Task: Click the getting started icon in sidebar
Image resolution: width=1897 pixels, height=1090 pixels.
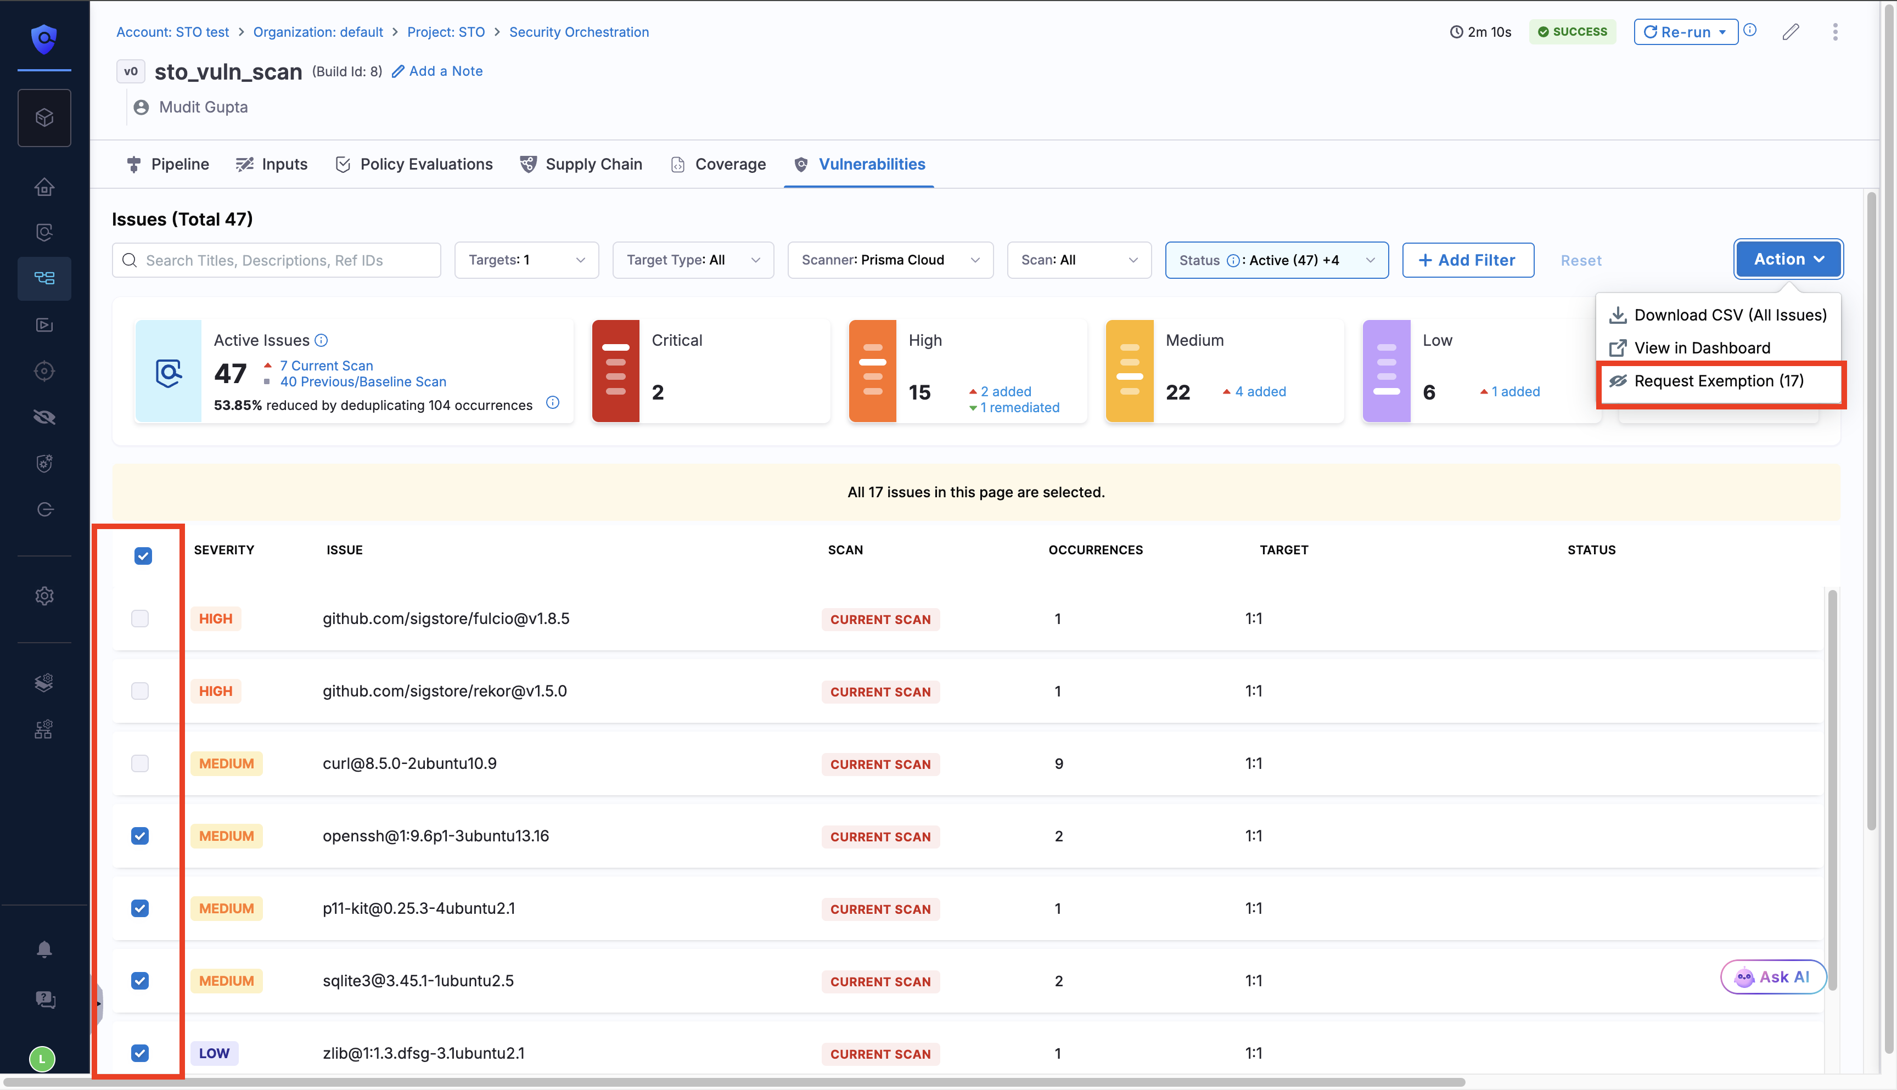Action: pos(44,510)
